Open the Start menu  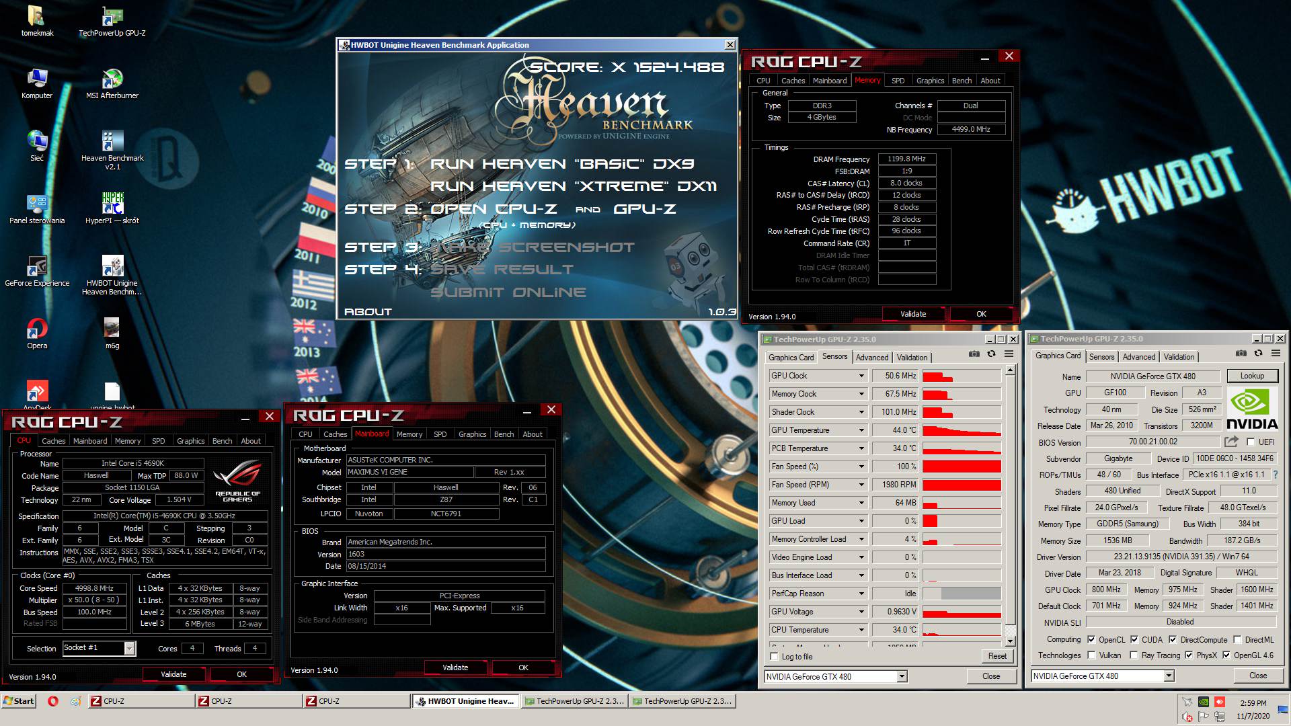click(x=18, y=701)
